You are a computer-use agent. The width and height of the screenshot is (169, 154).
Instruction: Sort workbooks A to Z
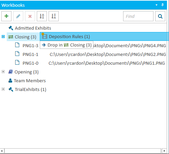coord(42,16)
